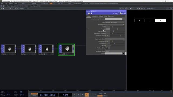Viewport: 173px width, 97px height.
Task: Open Group parameter arrow menu
Action: point(124,53)
